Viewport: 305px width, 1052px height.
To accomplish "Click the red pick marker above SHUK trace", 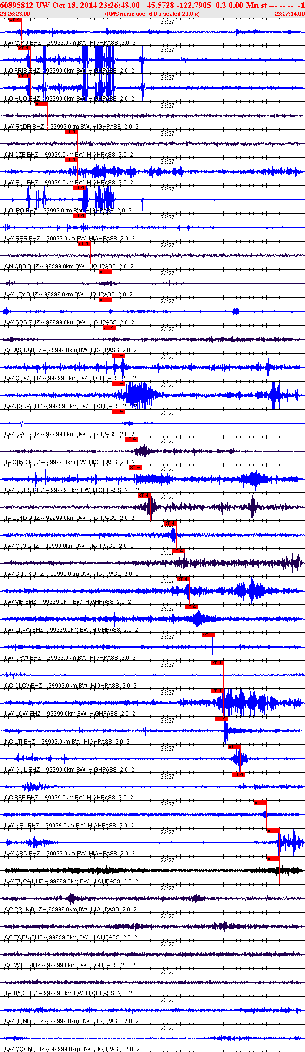I will tap(179, 551).
